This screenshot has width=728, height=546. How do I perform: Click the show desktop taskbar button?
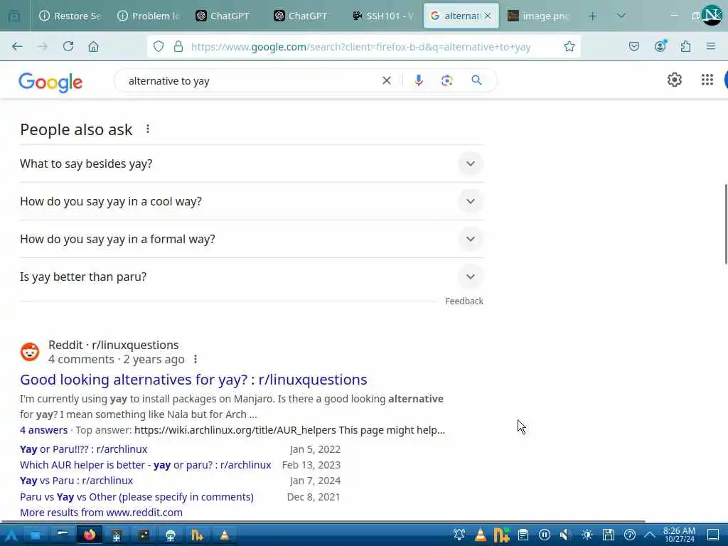click(713, 535)
